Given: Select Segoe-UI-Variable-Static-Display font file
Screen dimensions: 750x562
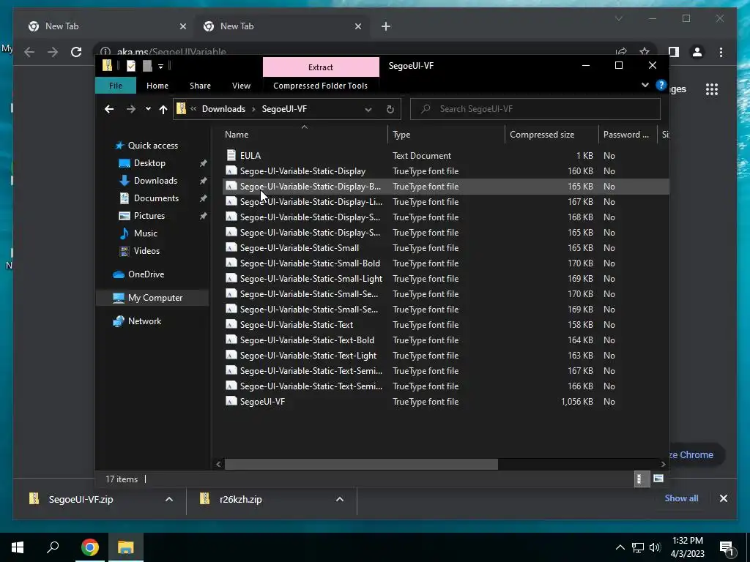Looking at the screenshot, I should [445, 171].
